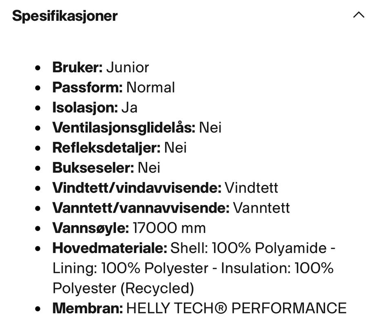The width and height of the screenshot is (392, 335).
Task: Click the Bukseseler label
Action: click(x=93, y=167)
